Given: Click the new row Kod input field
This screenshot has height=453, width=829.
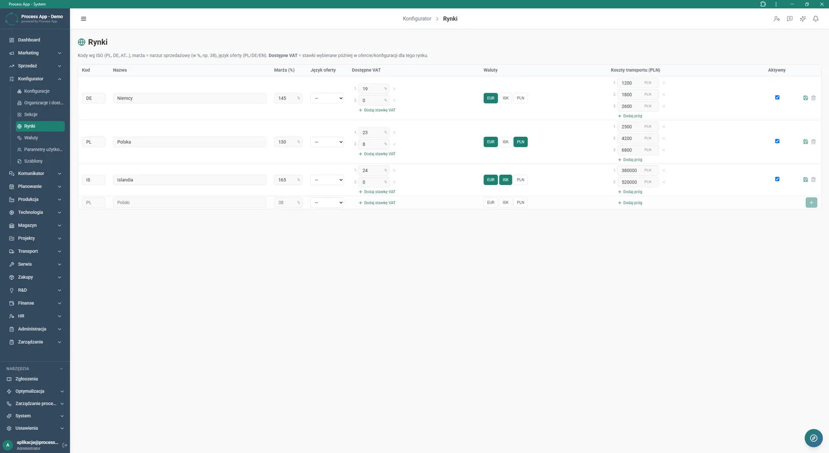Looking at the screenshot, I should pyautogui.click(x=94, y=203).
